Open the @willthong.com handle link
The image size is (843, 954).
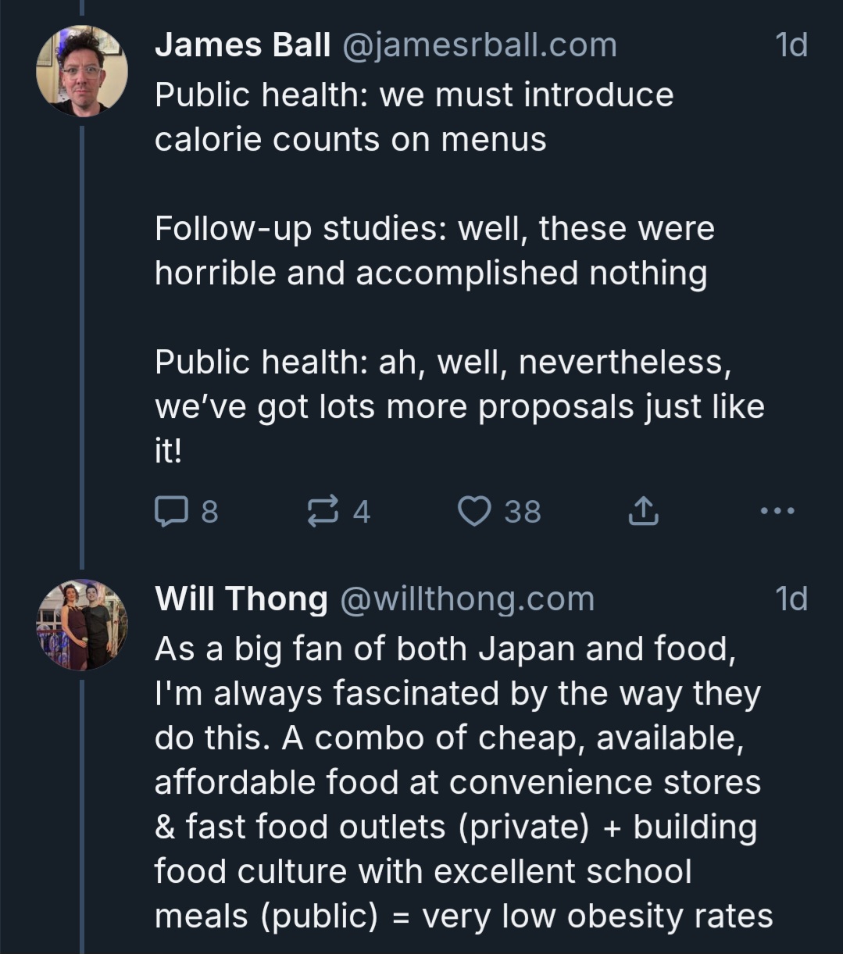[x=466, y=599]
